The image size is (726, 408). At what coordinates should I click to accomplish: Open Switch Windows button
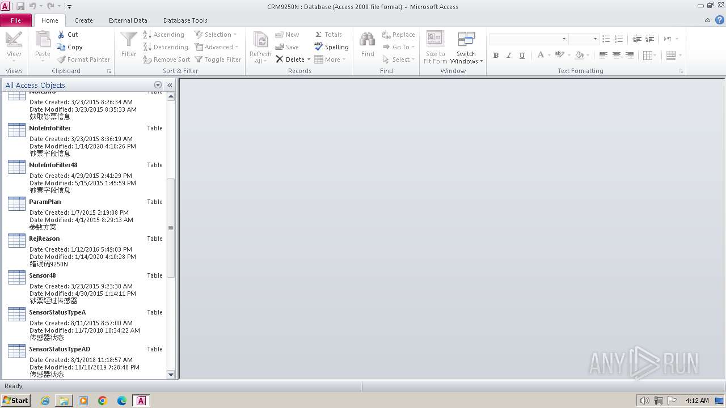466,48
